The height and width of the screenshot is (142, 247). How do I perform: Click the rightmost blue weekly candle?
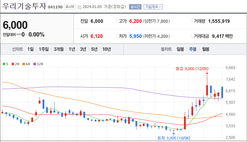click(x=222, y=92)
